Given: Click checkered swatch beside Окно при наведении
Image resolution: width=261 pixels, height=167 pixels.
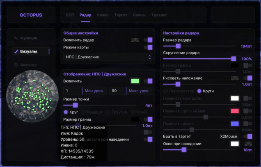Looking at the screenshot, I should pos(248,144).
